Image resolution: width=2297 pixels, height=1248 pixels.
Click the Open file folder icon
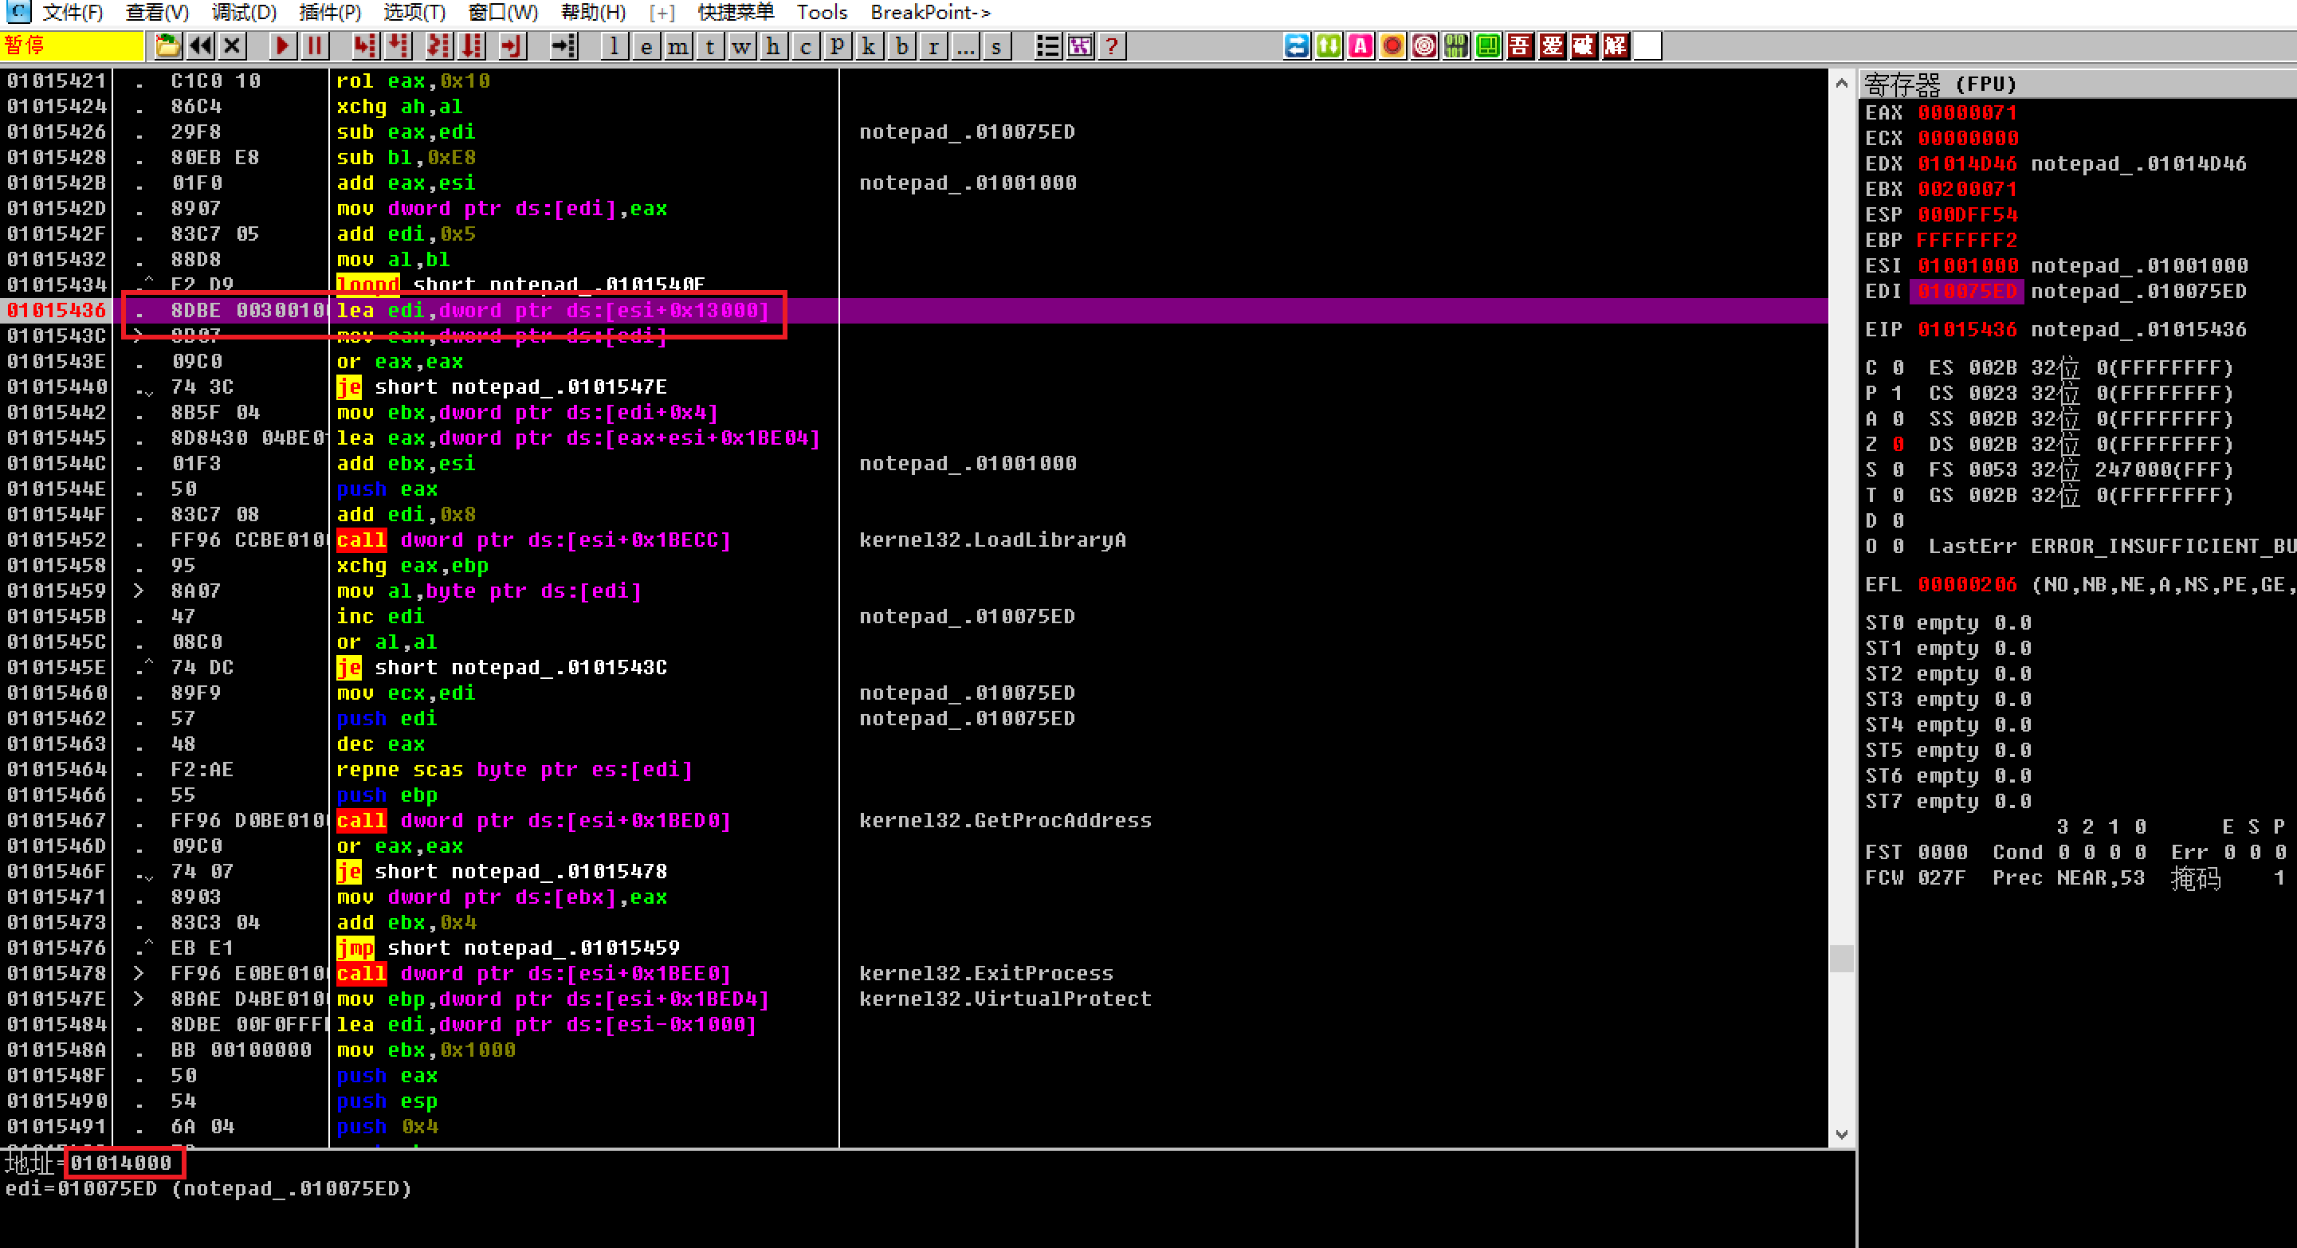[167, 45]
